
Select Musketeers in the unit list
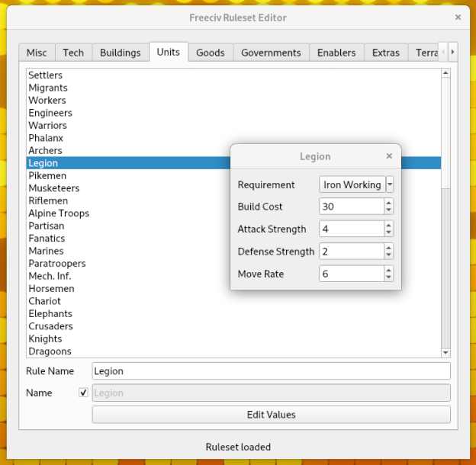54,188
